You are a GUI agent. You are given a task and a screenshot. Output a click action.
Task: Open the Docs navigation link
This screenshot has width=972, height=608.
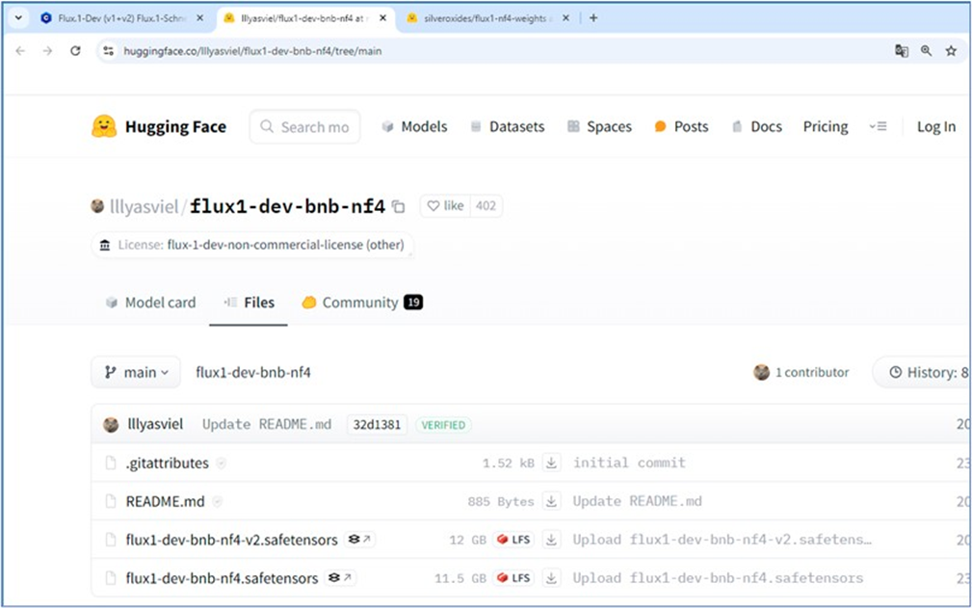[x=757, y=126]
